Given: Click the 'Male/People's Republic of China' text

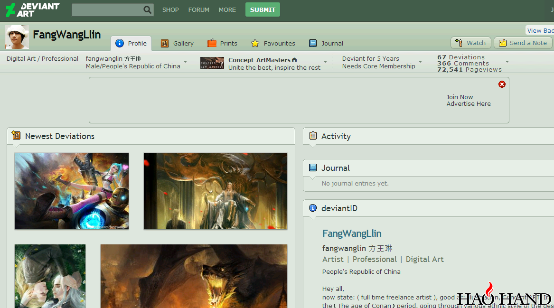Looking at the screenshot, I should coord(133,66).
